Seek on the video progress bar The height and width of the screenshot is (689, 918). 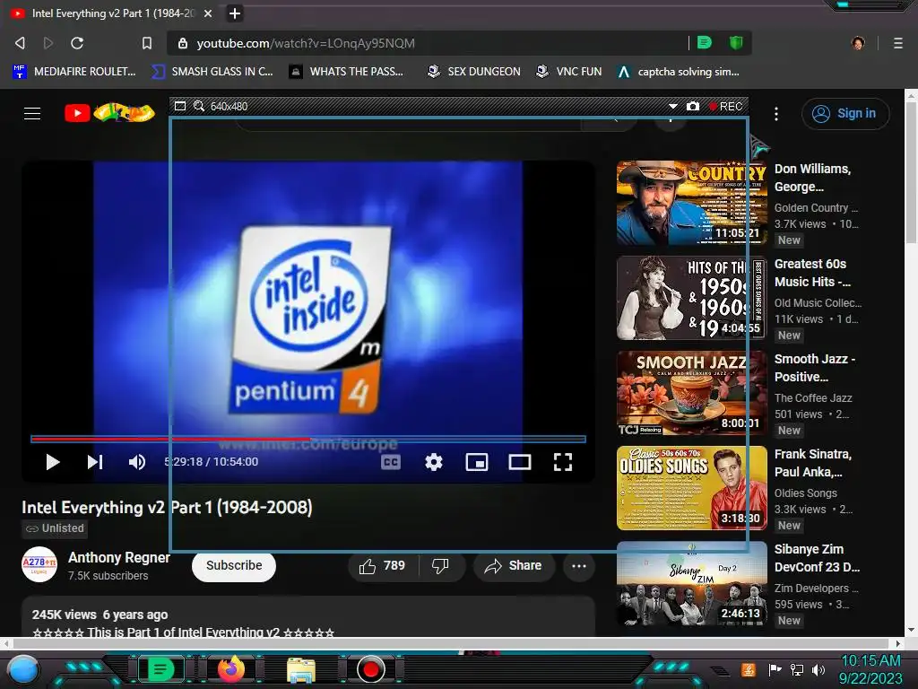coord(308,438)
